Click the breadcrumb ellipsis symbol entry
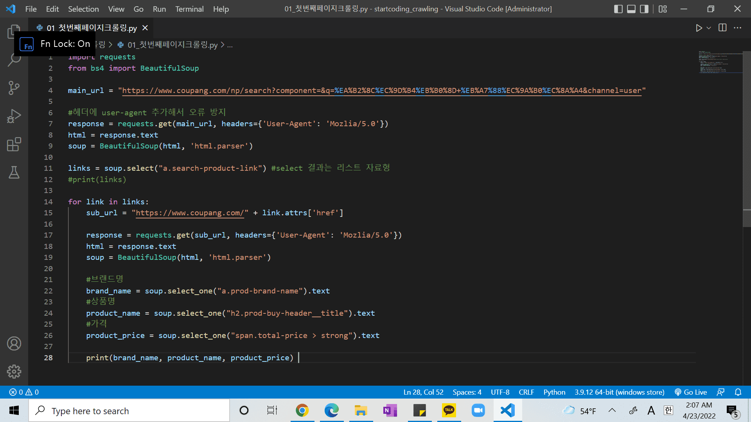The image size is (751, 422). coord(230,45)
